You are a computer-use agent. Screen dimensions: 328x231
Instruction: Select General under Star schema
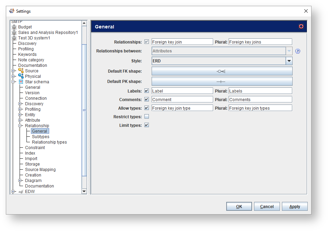(33, 87)
